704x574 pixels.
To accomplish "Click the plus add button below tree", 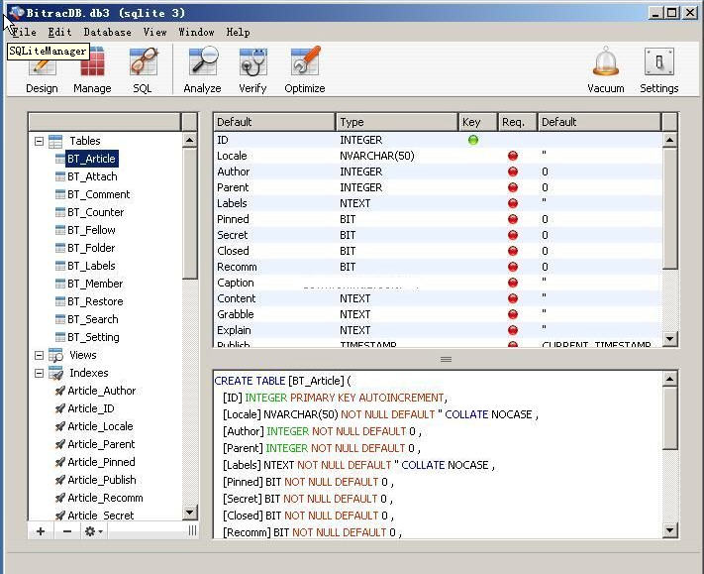I will [41, 531].
